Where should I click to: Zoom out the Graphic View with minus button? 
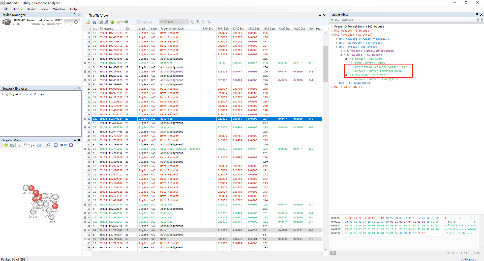(x=56, y=145)
